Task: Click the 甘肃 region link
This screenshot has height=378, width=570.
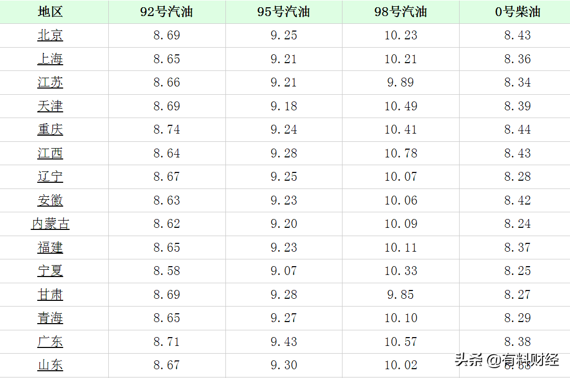Action: pyautogui.click(x=50, y=295)
